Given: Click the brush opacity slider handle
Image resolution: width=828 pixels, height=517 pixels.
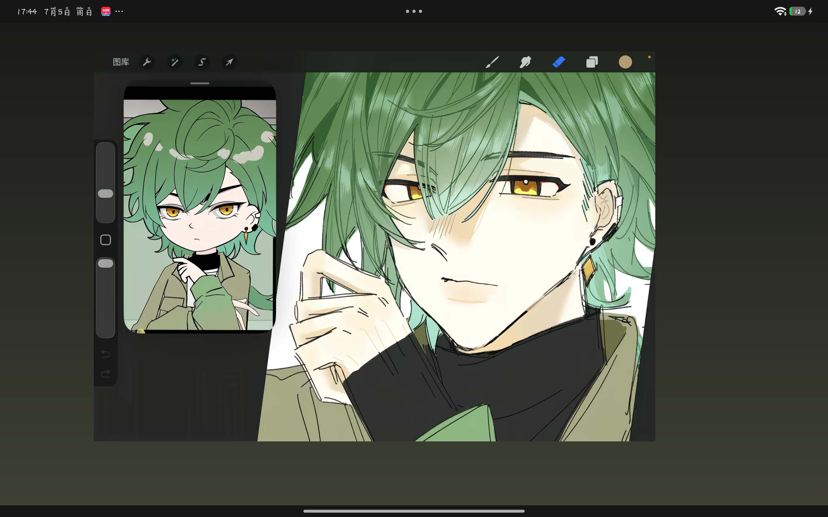Looking at the screenshot, I should (105, 263).
